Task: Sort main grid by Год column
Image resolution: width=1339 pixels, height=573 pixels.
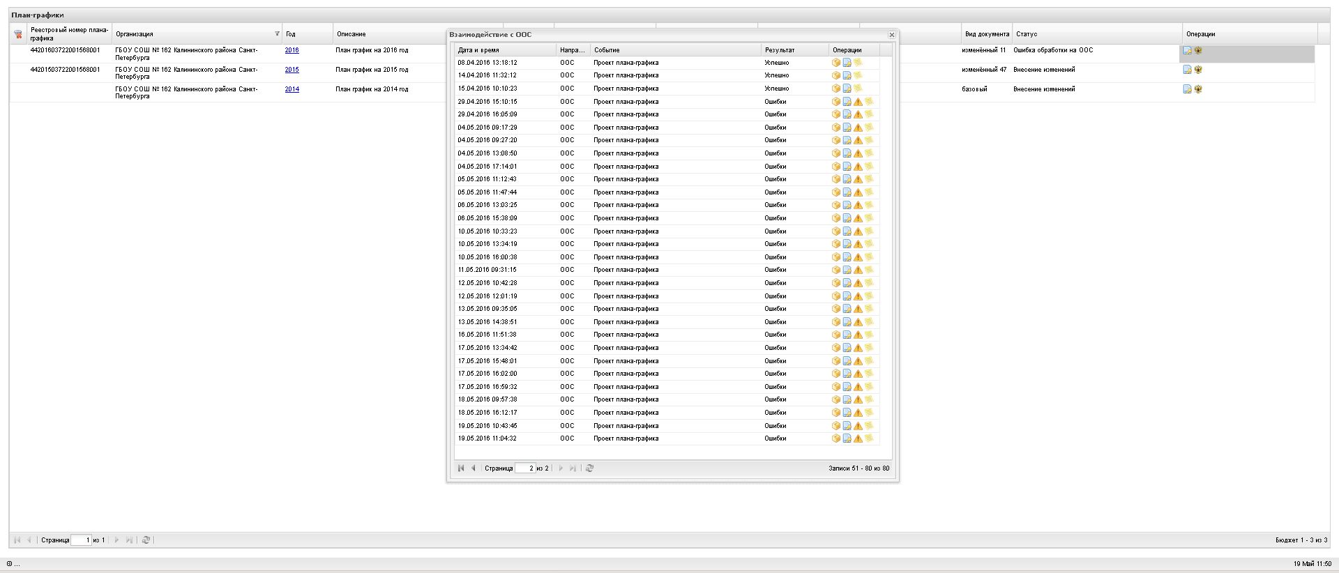Action: (308, 33)
